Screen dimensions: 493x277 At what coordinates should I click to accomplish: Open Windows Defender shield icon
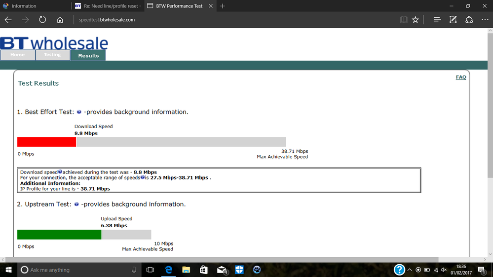click(x=239, y=270)
